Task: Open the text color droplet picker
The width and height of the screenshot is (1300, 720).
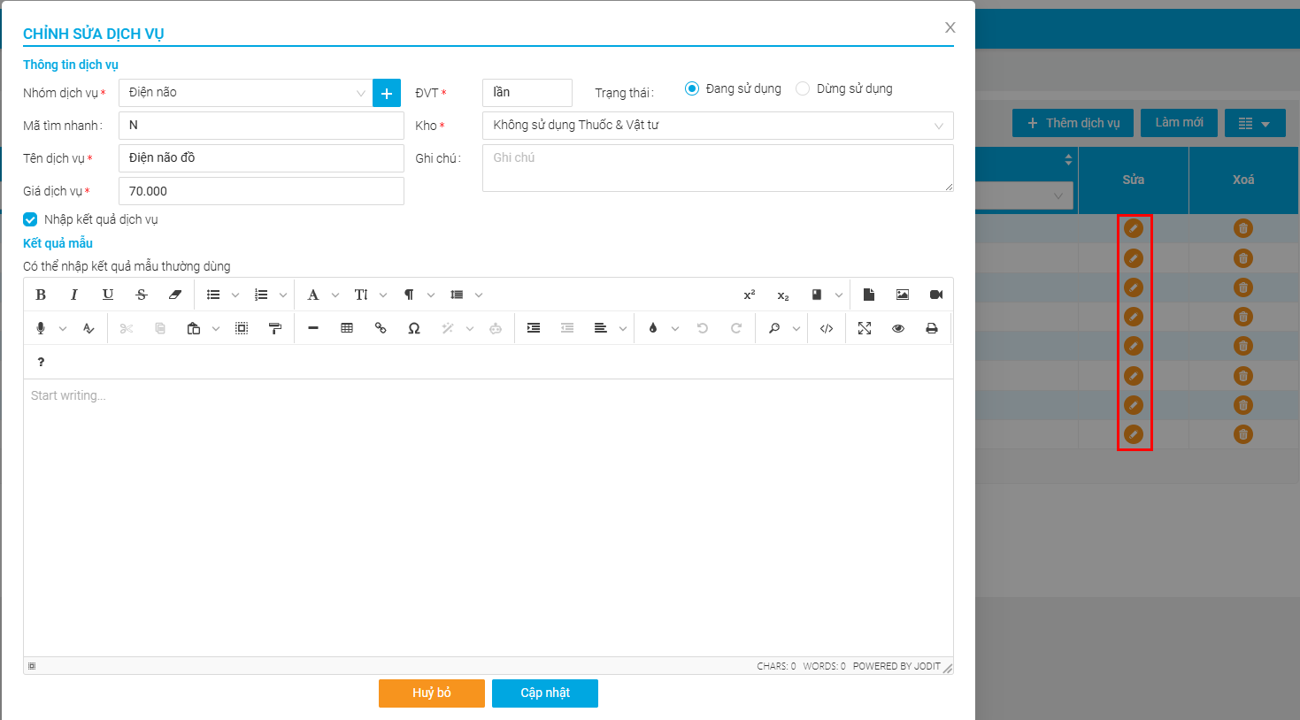Action: tap(653, 328)
